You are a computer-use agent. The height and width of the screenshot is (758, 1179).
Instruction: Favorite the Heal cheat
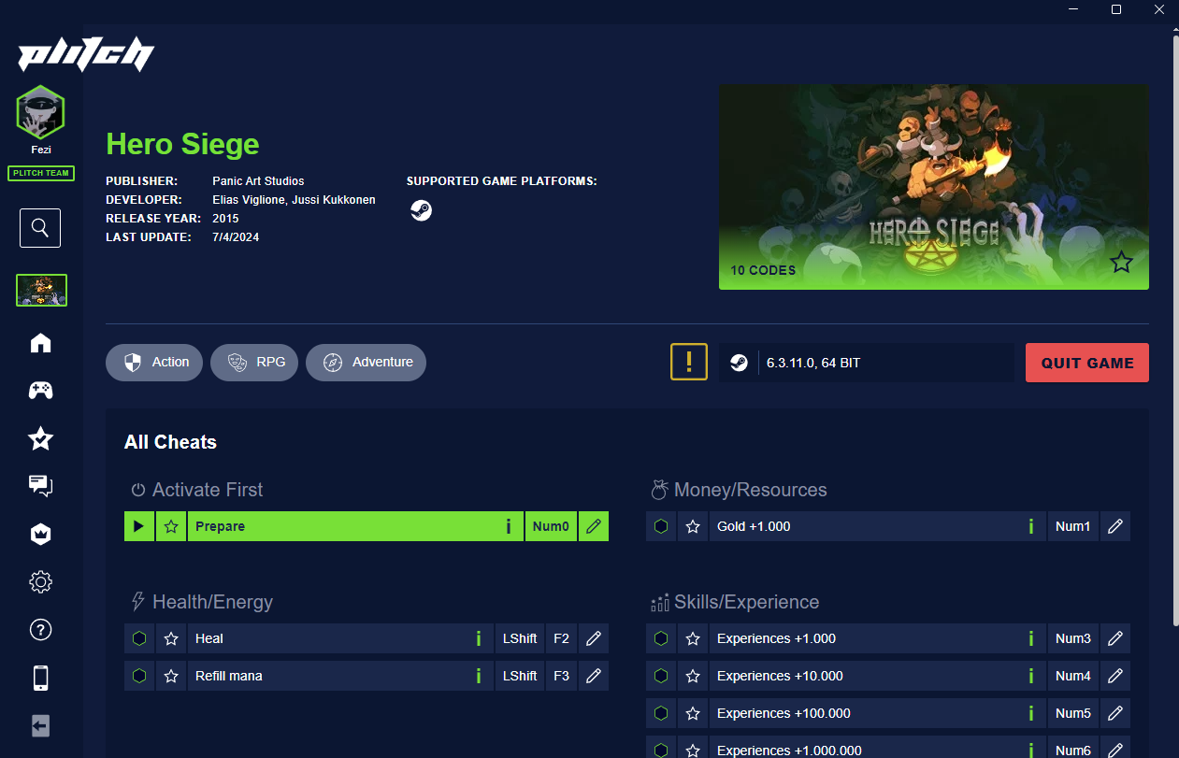pyautogui.click(x=171, y=638)
